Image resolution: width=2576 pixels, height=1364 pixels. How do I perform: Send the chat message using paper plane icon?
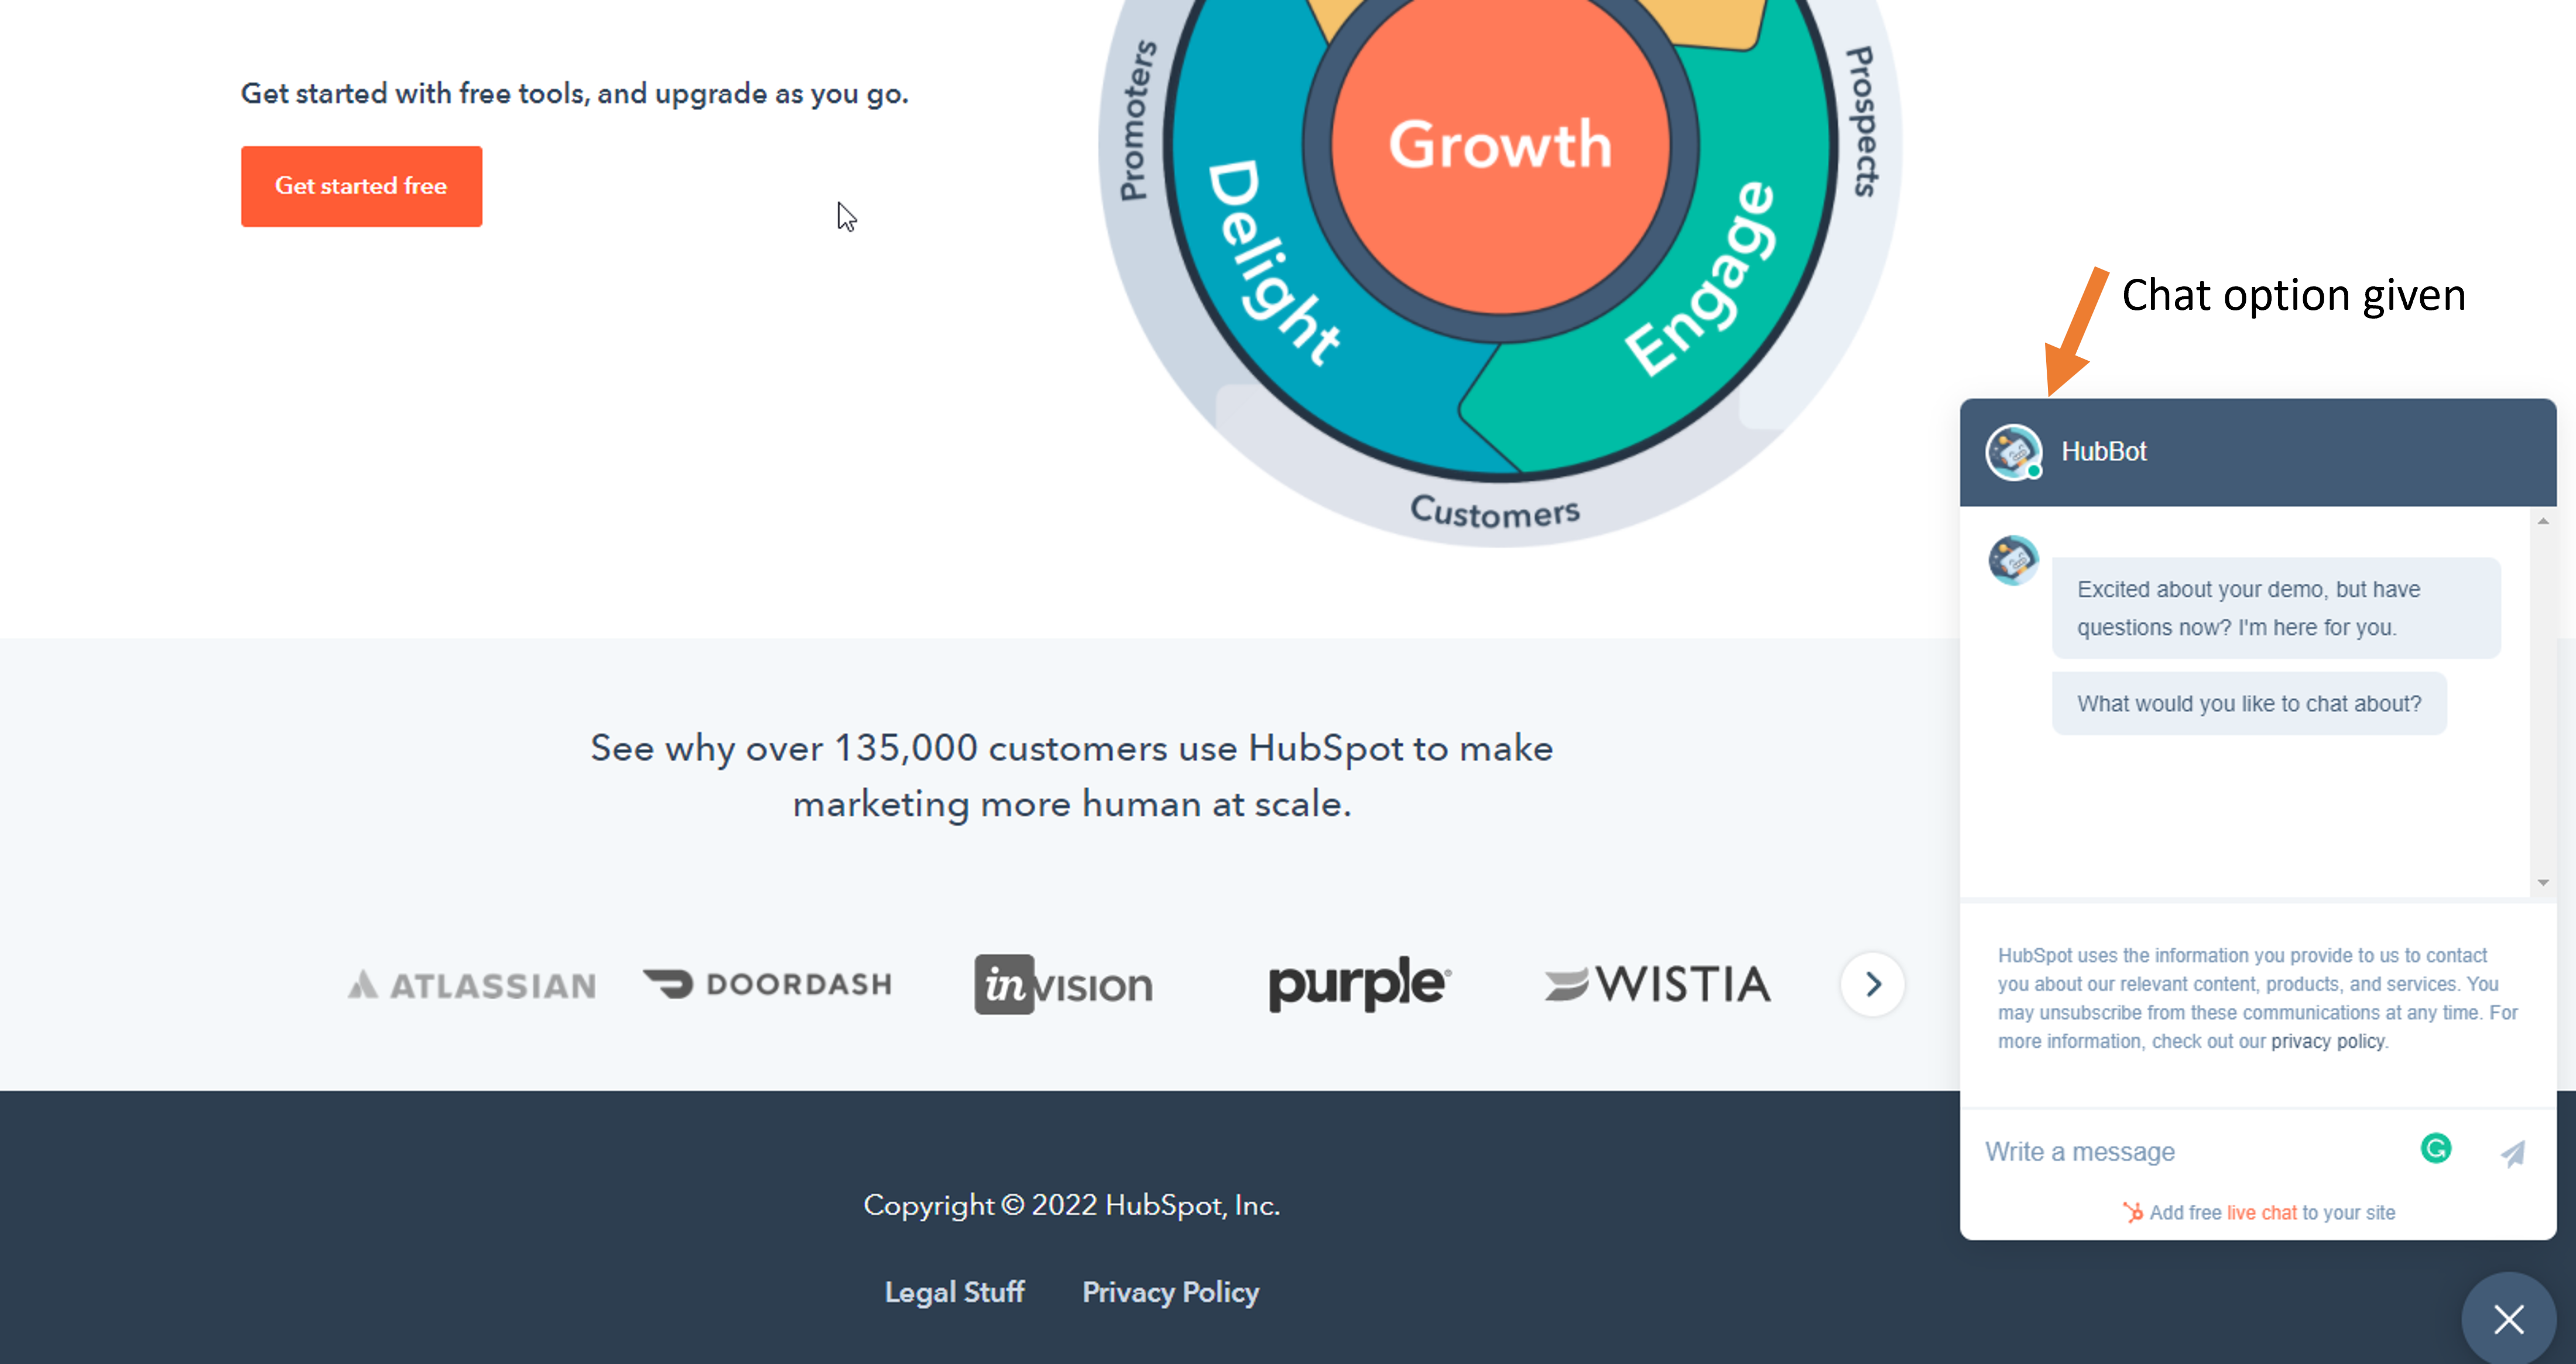tap(2513, 1153)
